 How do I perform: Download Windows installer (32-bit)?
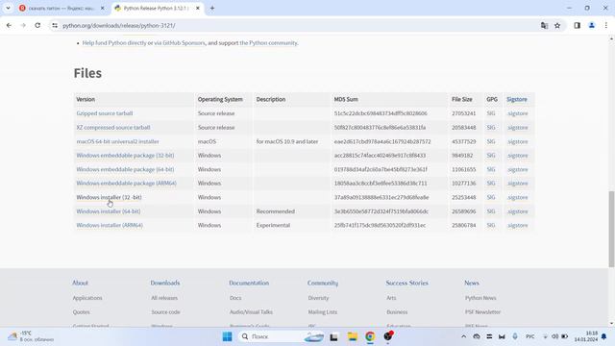(x=109, y=197)
